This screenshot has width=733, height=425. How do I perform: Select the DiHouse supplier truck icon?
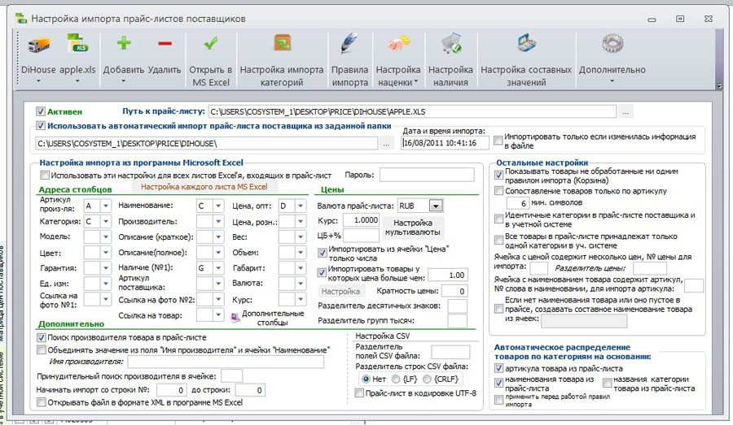pos(39,46)
